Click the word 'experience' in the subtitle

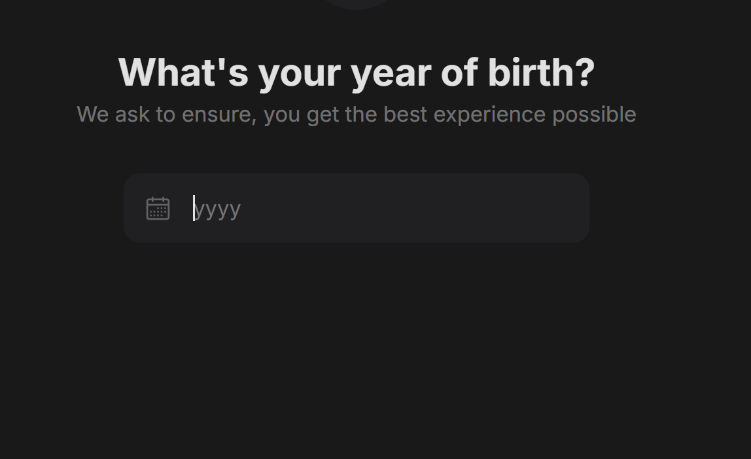pos(489,115)
